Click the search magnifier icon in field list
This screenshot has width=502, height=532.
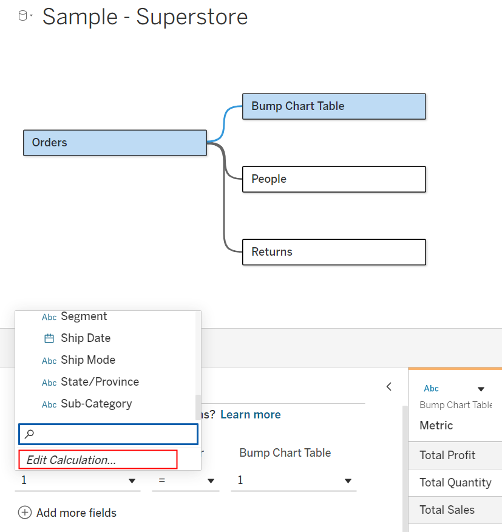pos(30,434)
